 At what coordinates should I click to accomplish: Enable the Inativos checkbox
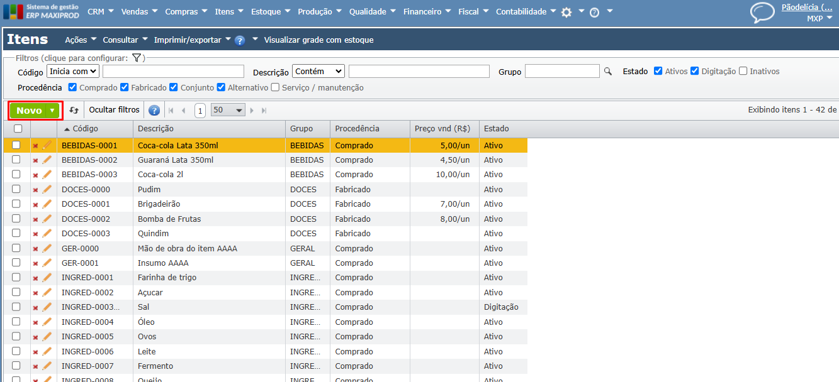click(x=743, y=71)
